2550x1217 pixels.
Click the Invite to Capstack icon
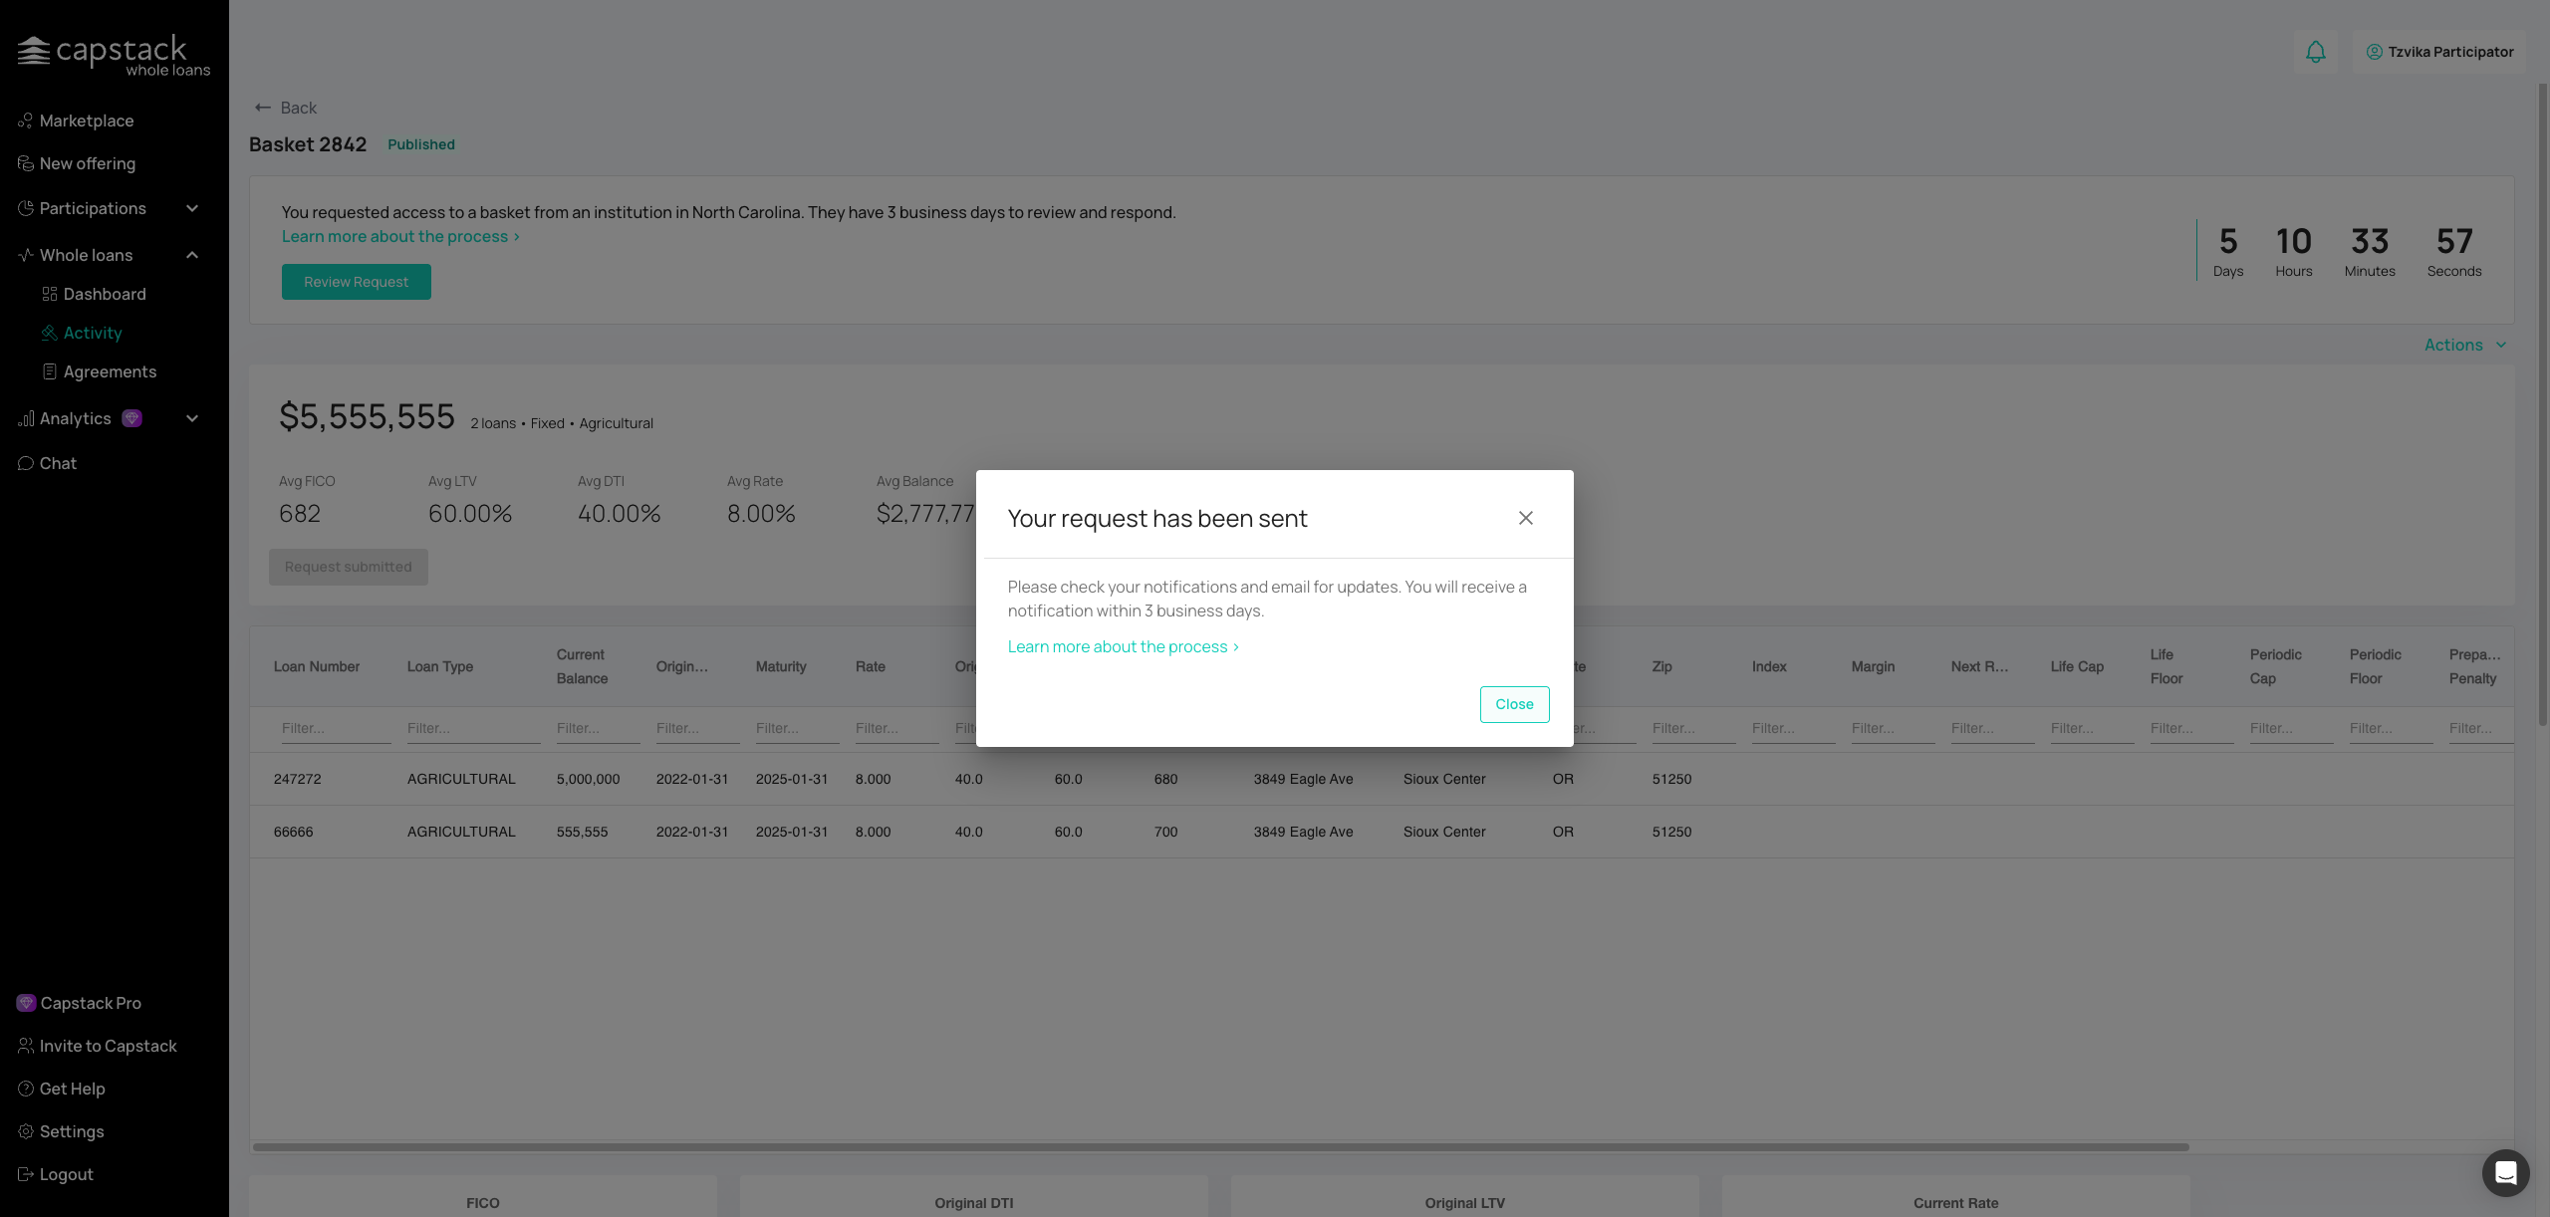26,1046
